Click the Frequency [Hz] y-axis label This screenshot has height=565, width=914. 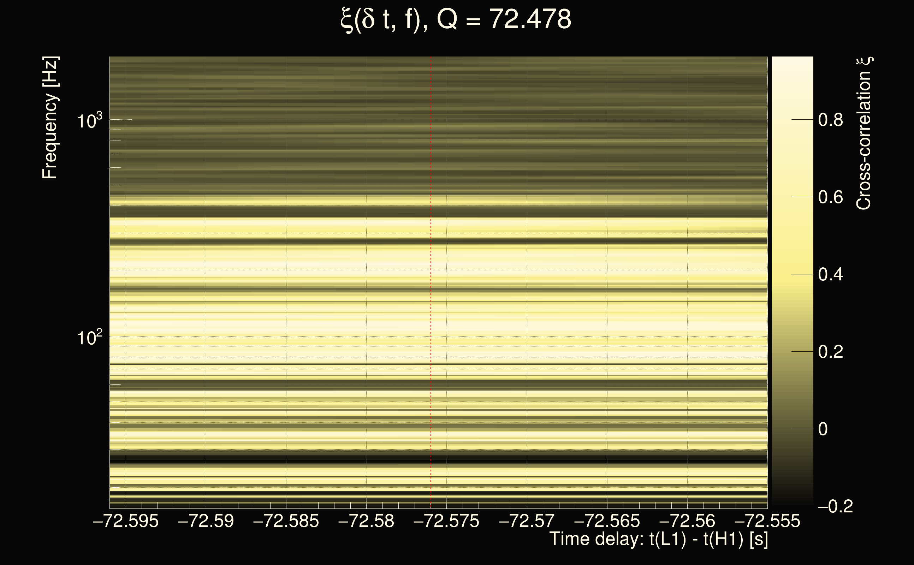[50, 118]
